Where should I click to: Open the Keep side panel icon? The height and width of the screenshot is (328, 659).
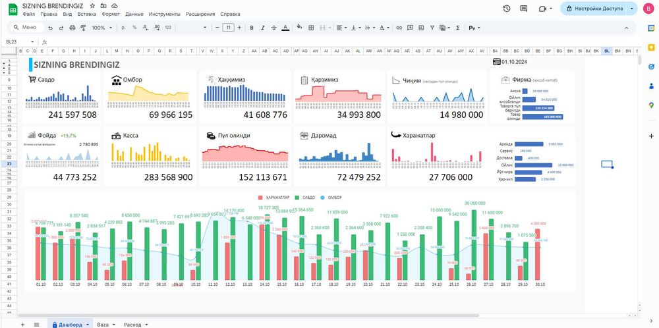point(652,47)
